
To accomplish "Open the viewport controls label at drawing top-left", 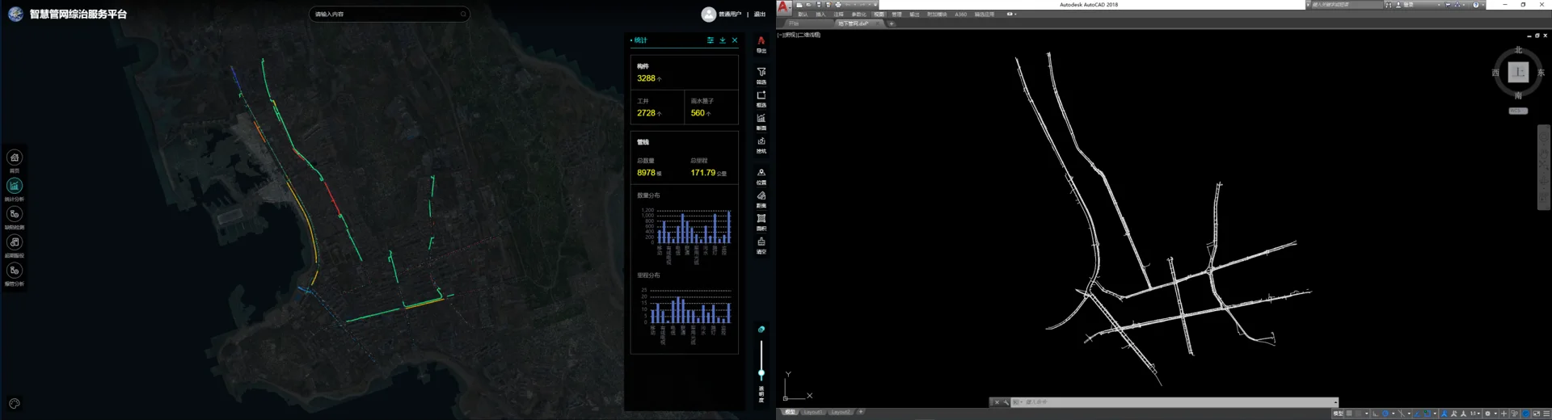I will click(799, 35).
